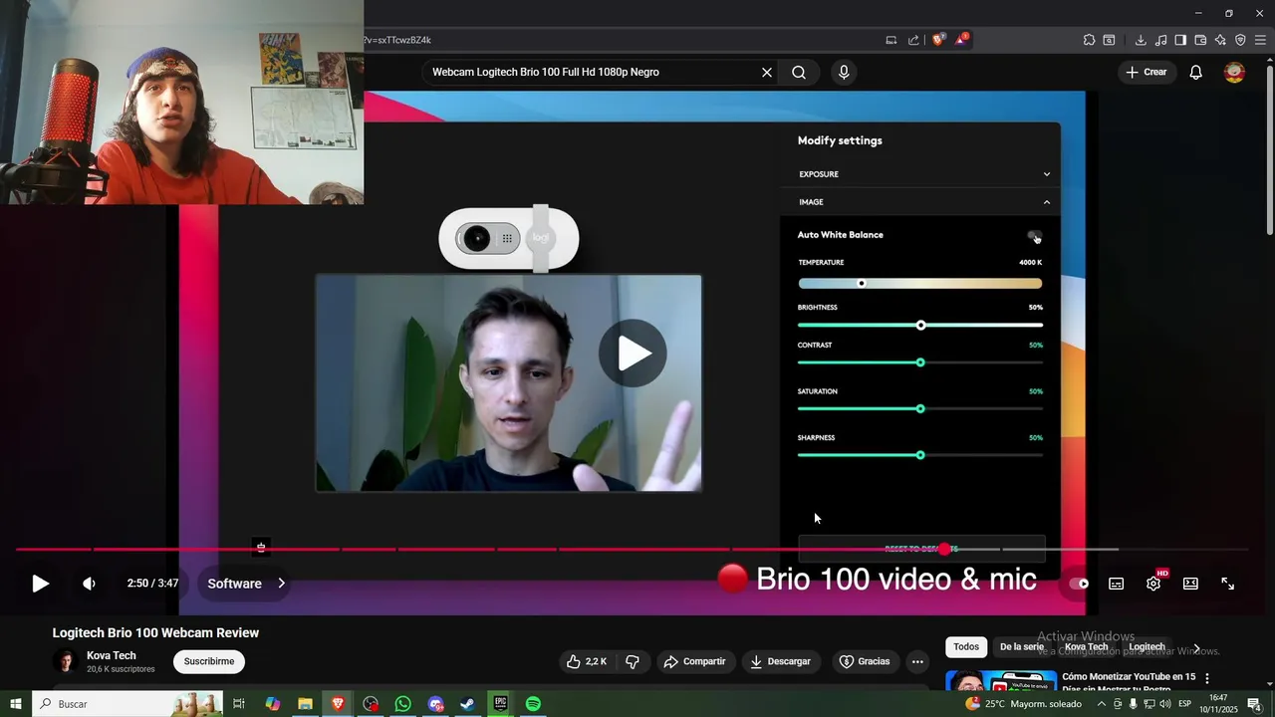This screenshot has height=717, width=1275.
Task: Click the search magnifier button
Action: (x=799, y=72)
